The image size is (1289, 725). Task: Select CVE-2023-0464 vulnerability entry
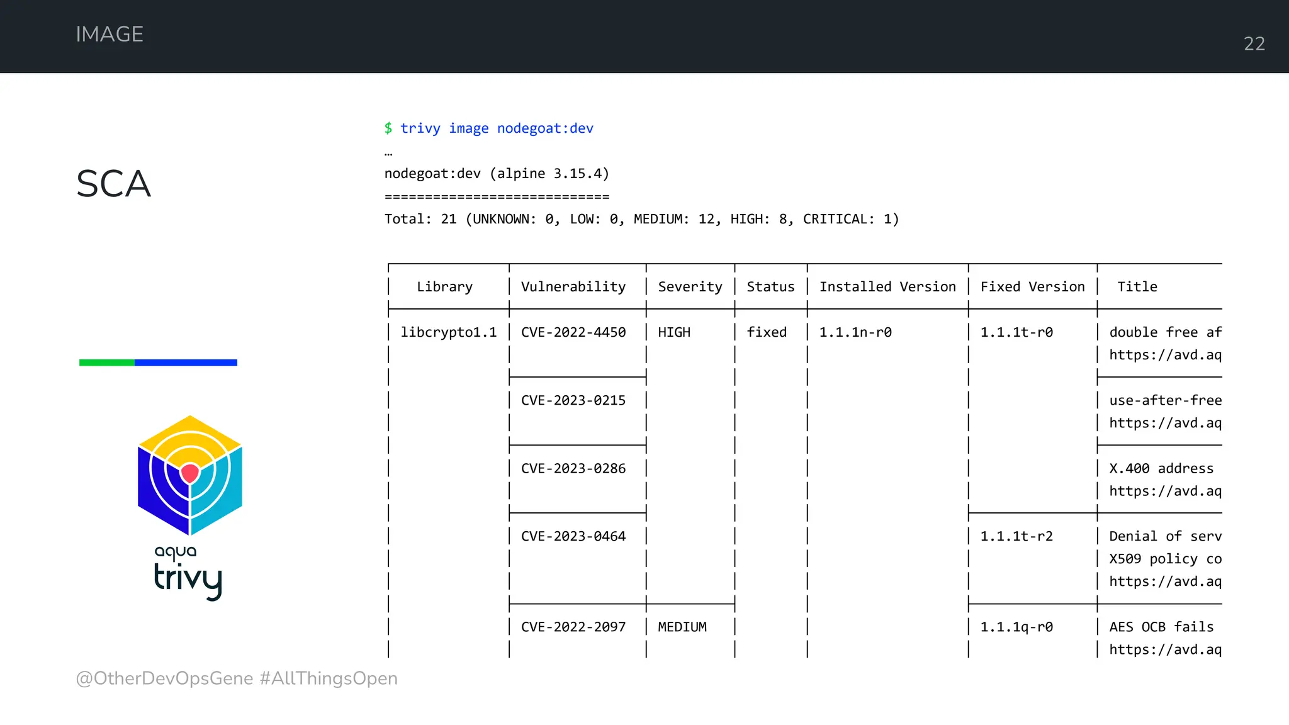(573, 536)
